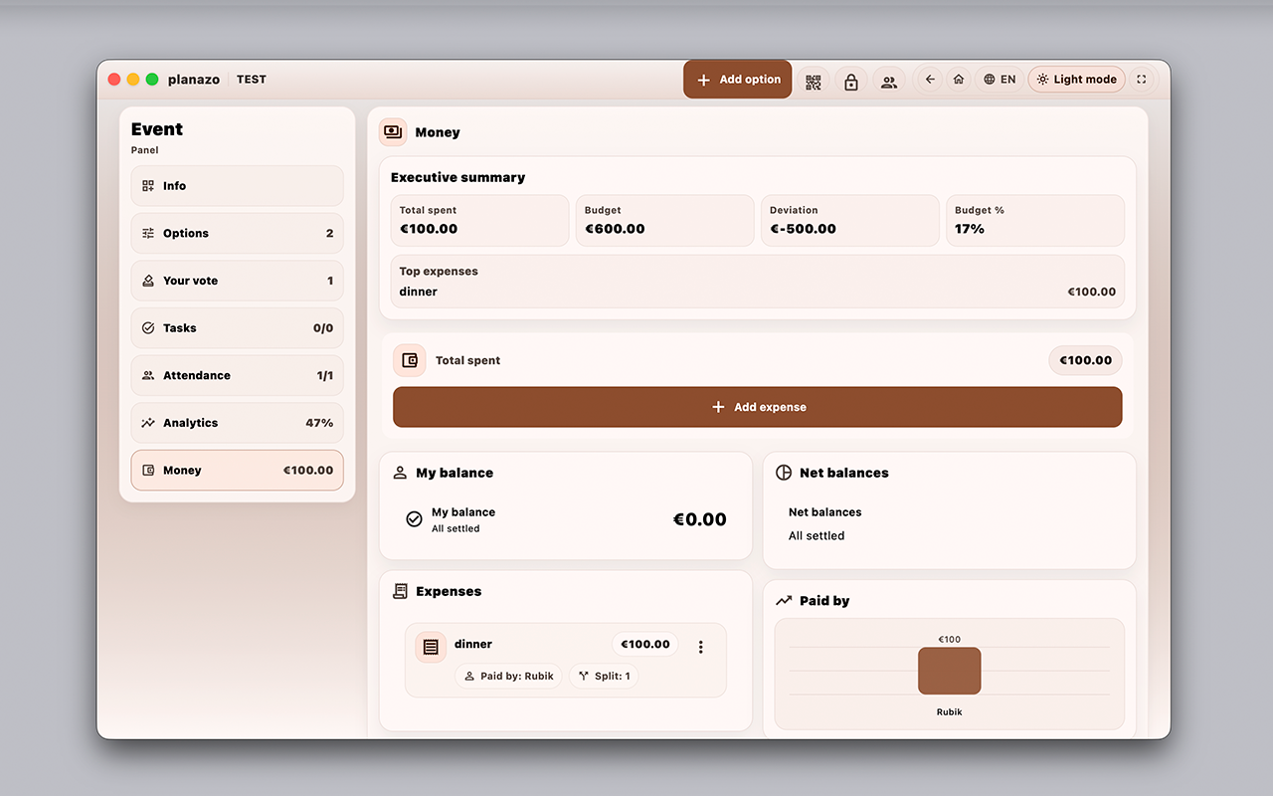Click the Add option button
Screen dimensions: 1273x796
[x=738, y=80]
